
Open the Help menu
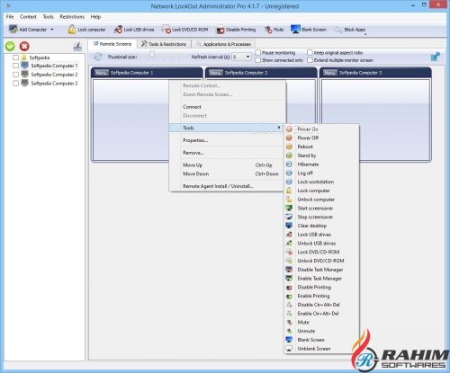(x=95, y=16)
